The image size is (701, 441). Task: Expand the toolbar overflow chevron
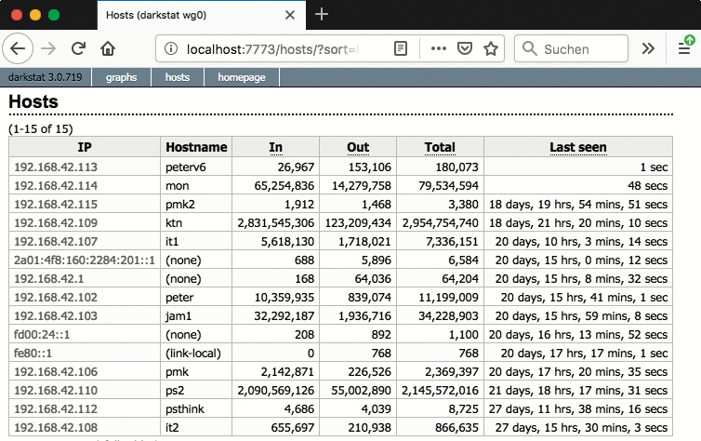click(x=648, y=48)
